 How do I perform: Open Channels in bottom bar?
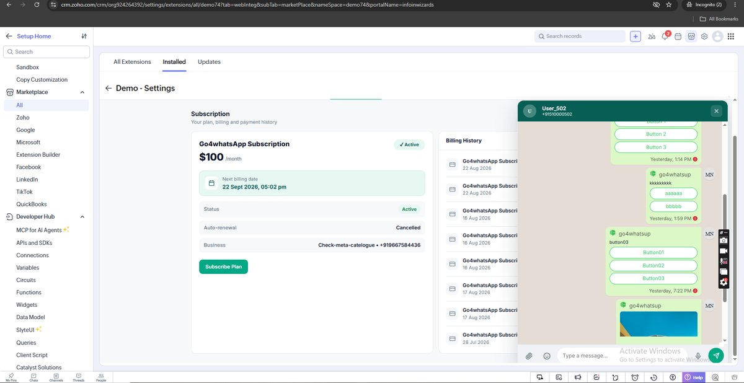pos(56,377)
